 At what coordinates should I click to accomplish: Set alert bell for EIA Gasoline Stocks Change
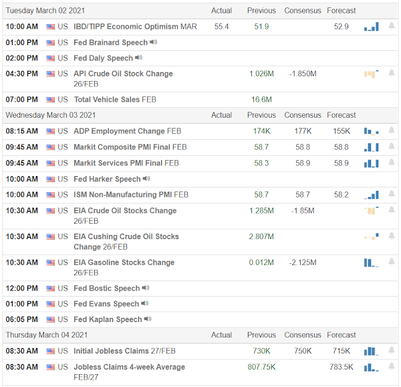click(392, 262)
